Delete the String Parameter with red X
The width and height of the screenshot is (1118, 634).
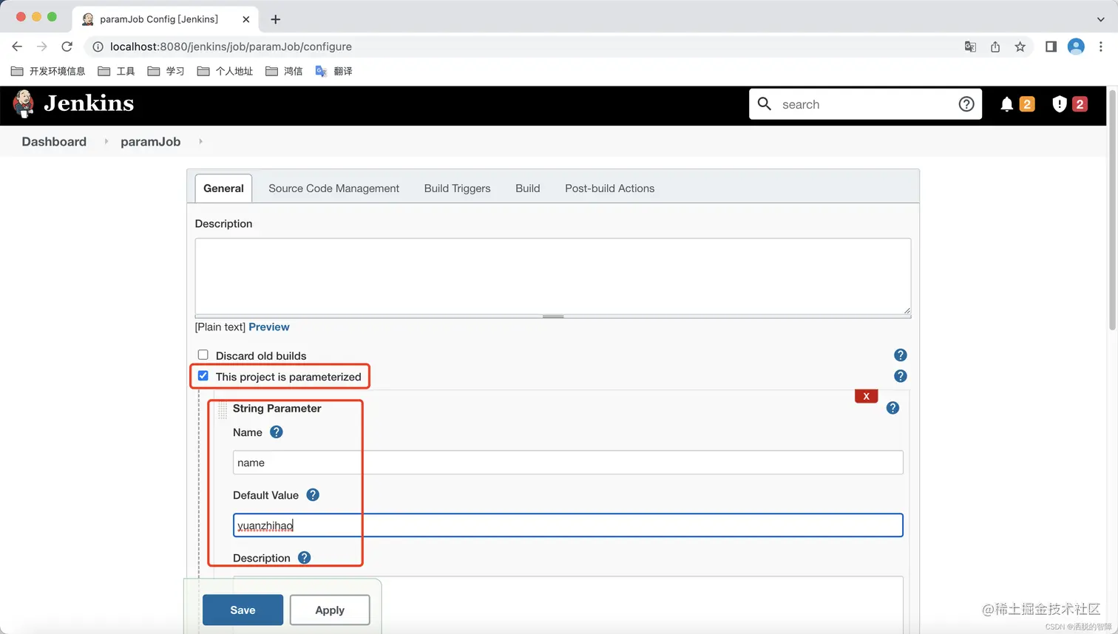(866, 396)
